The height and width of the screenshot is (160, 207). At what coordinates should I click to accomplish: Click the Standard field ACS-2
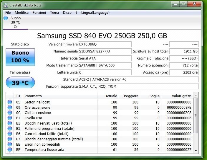[139, 79]
